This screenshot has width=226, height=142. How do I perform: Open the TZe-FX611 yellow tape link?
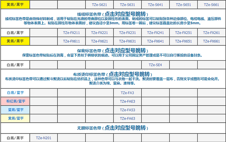pos(71,41)
